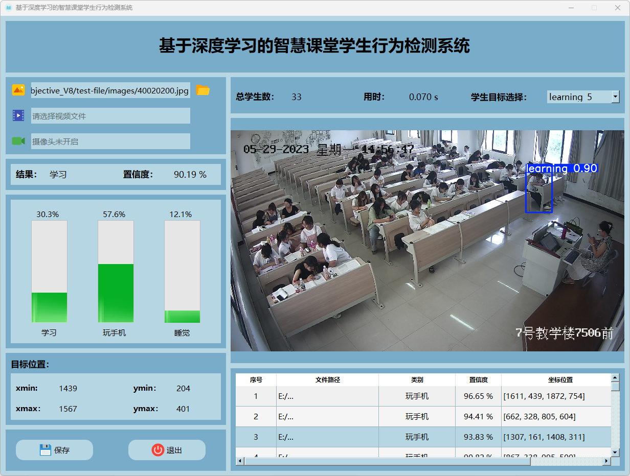This screenshot has height=476, width=630.
Task: Click the 置信度 column header
Action: pyautogui.click(x=478, y=380)
